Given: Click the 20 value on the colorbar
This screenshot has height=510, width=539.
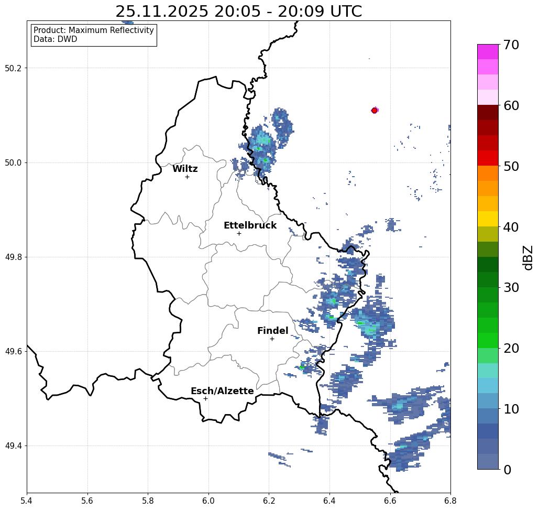Looking at the screenshot, I should tap(511, 349).
